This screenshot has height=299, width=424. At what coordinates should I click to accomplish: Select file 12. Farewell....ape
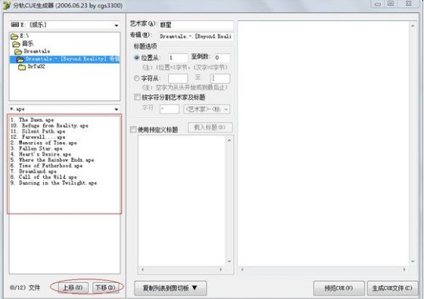38,137
